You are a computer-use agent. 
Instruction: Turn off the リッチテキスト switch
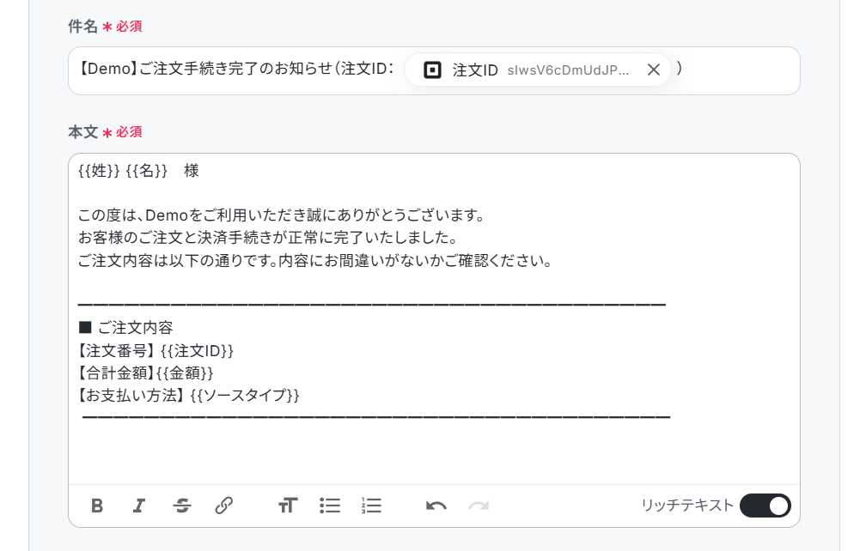pos(765,506)
